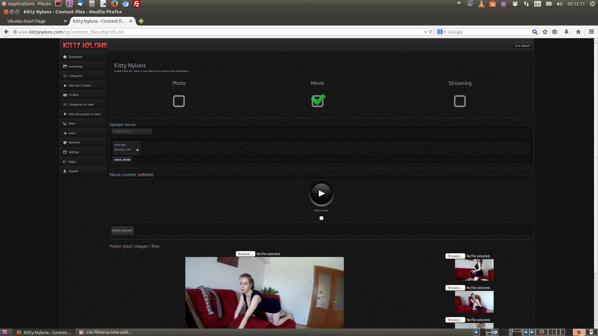Open the mail indicator envelope

(x=549, y=4)
